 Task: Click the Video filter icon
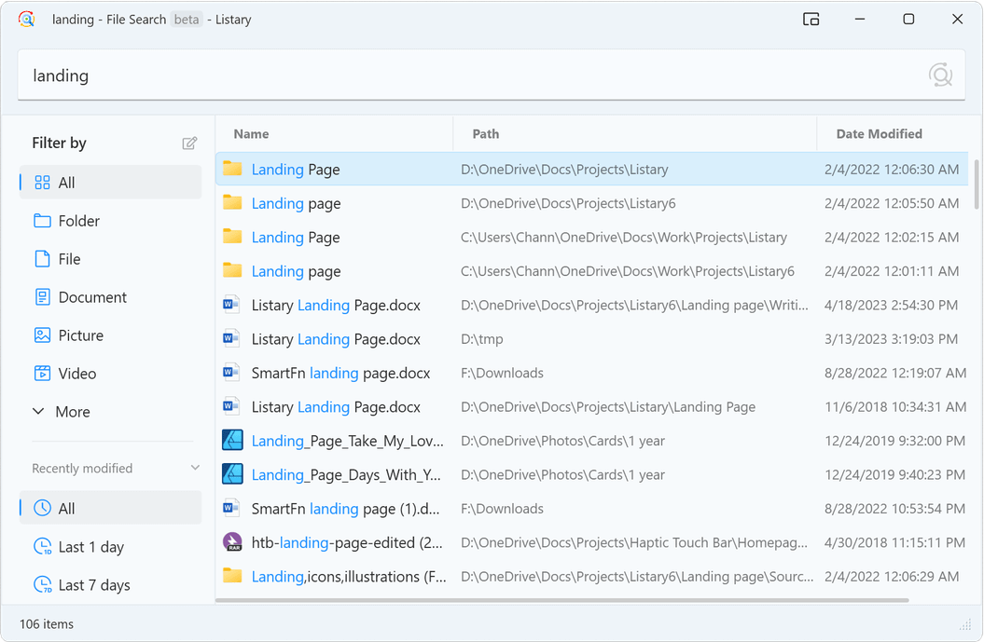[42, 374]
